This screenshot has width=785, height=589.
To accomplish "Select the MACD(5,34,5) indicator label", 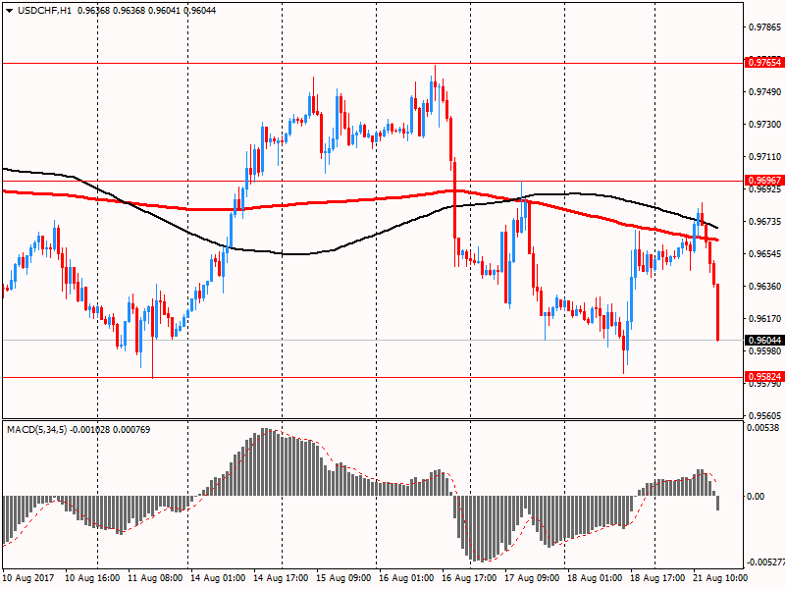I will coord(36,430).
